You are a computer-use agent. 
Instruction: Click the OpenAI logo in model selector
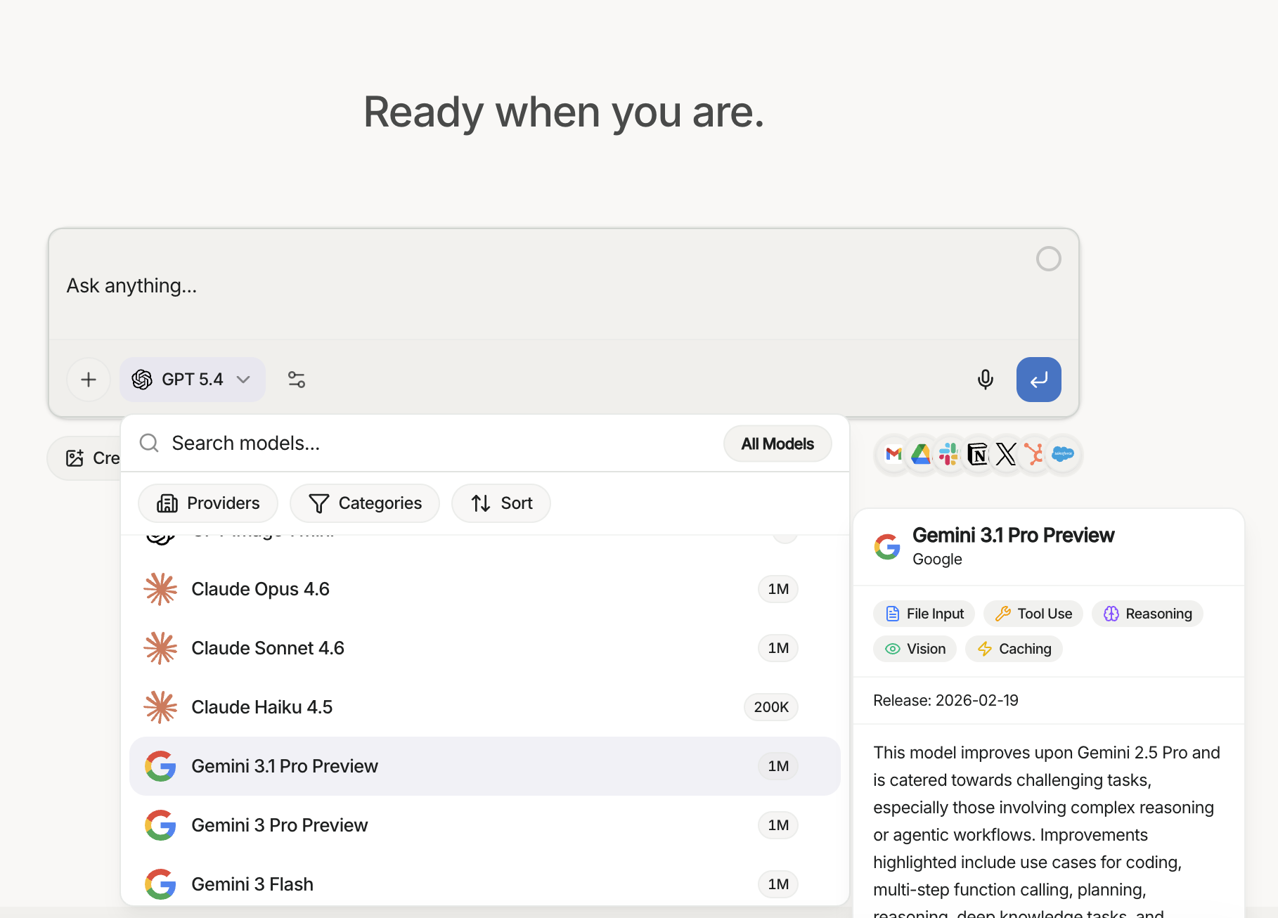click(142, 380)
